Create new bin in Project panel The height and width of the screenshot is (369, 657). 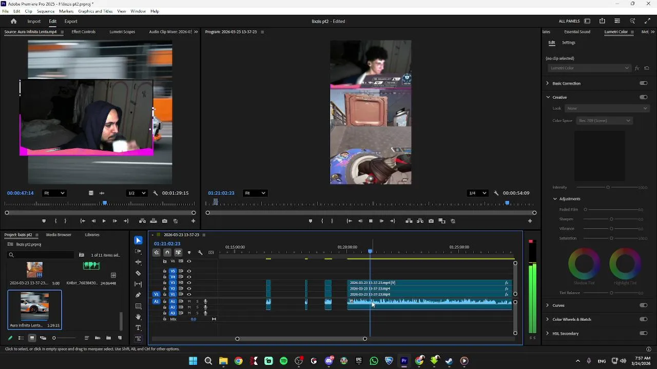tap(108, 338)
